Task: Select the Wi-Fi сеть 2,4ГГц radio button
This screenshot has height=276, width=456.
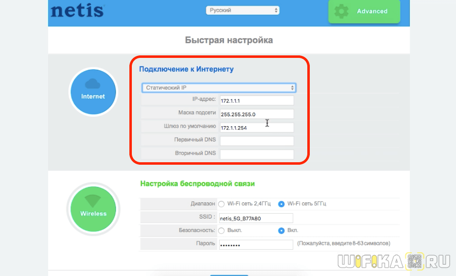Action: (x=222, y=204)
